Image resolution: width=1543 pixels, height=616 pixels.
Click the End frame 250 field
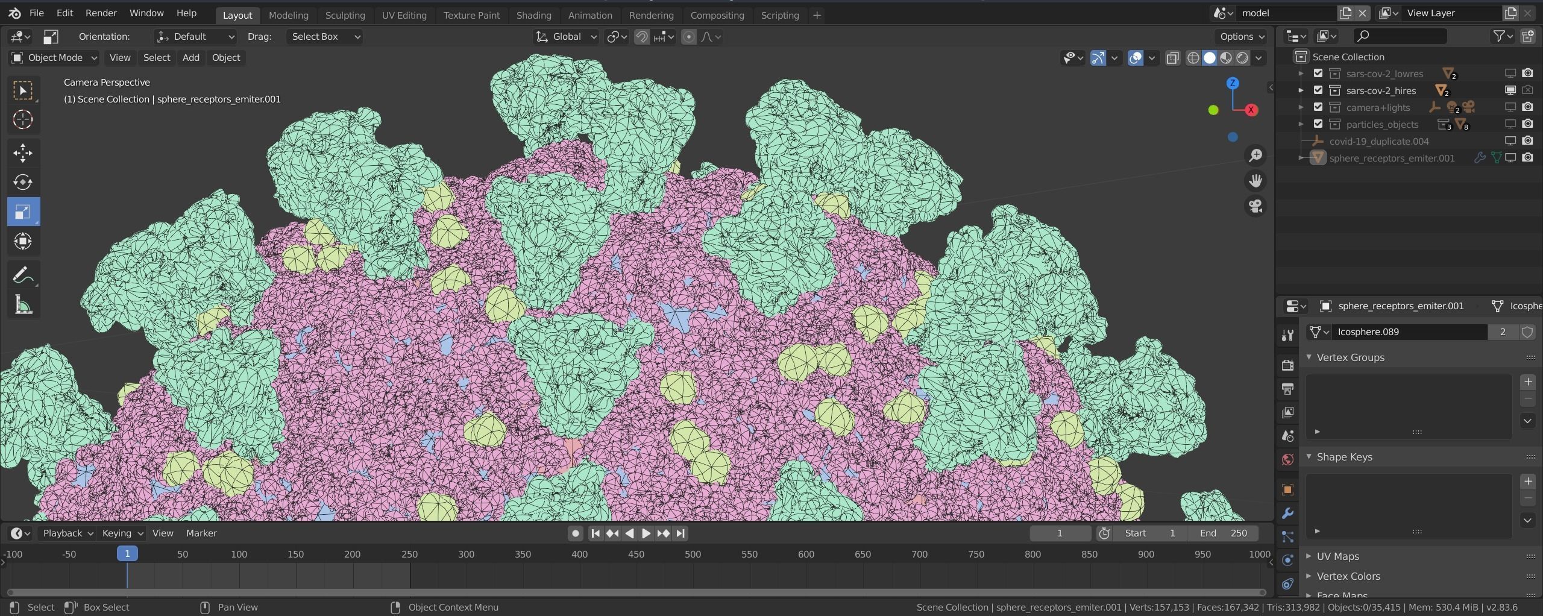coord(1223,533)
